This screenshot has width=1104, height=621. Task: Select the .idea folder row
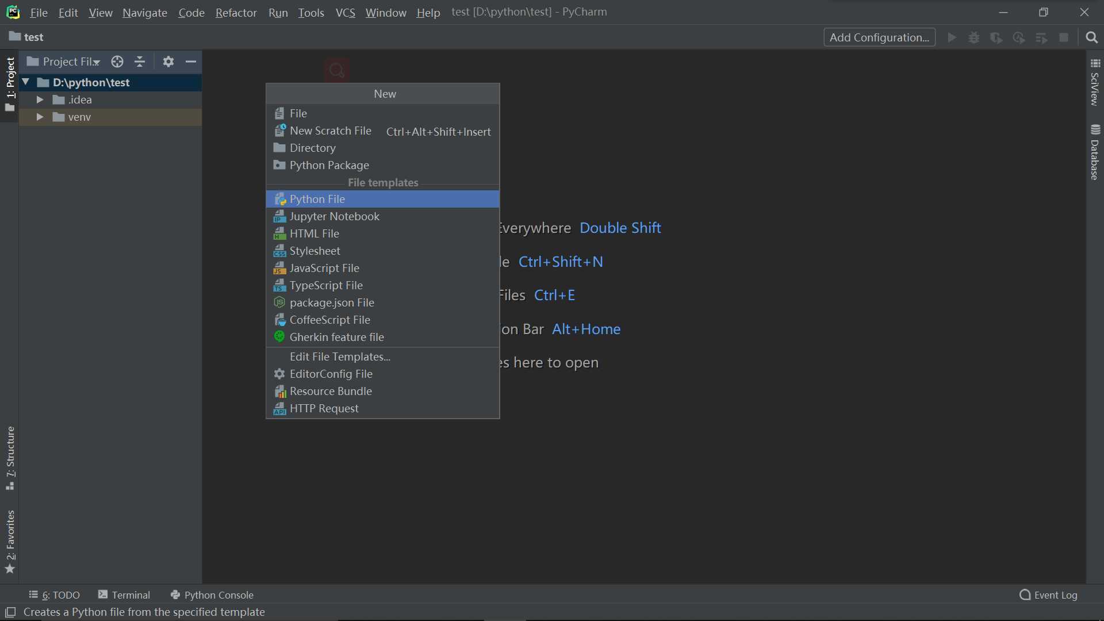[110, 99]
